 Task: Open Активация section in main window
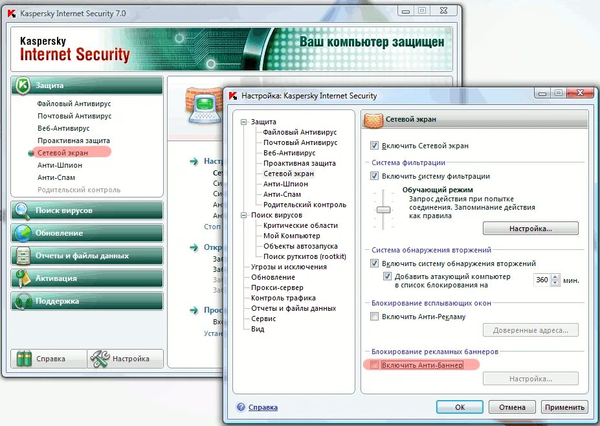pyautogui.click(x=87, y=278)
